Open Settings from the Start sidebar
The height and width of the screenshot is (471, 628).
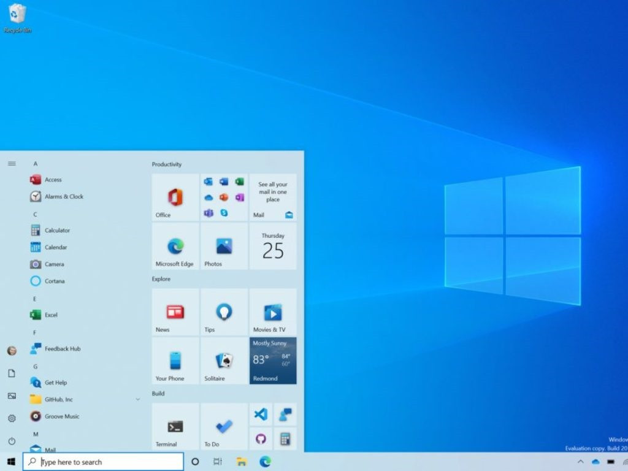tap(12, 417)
